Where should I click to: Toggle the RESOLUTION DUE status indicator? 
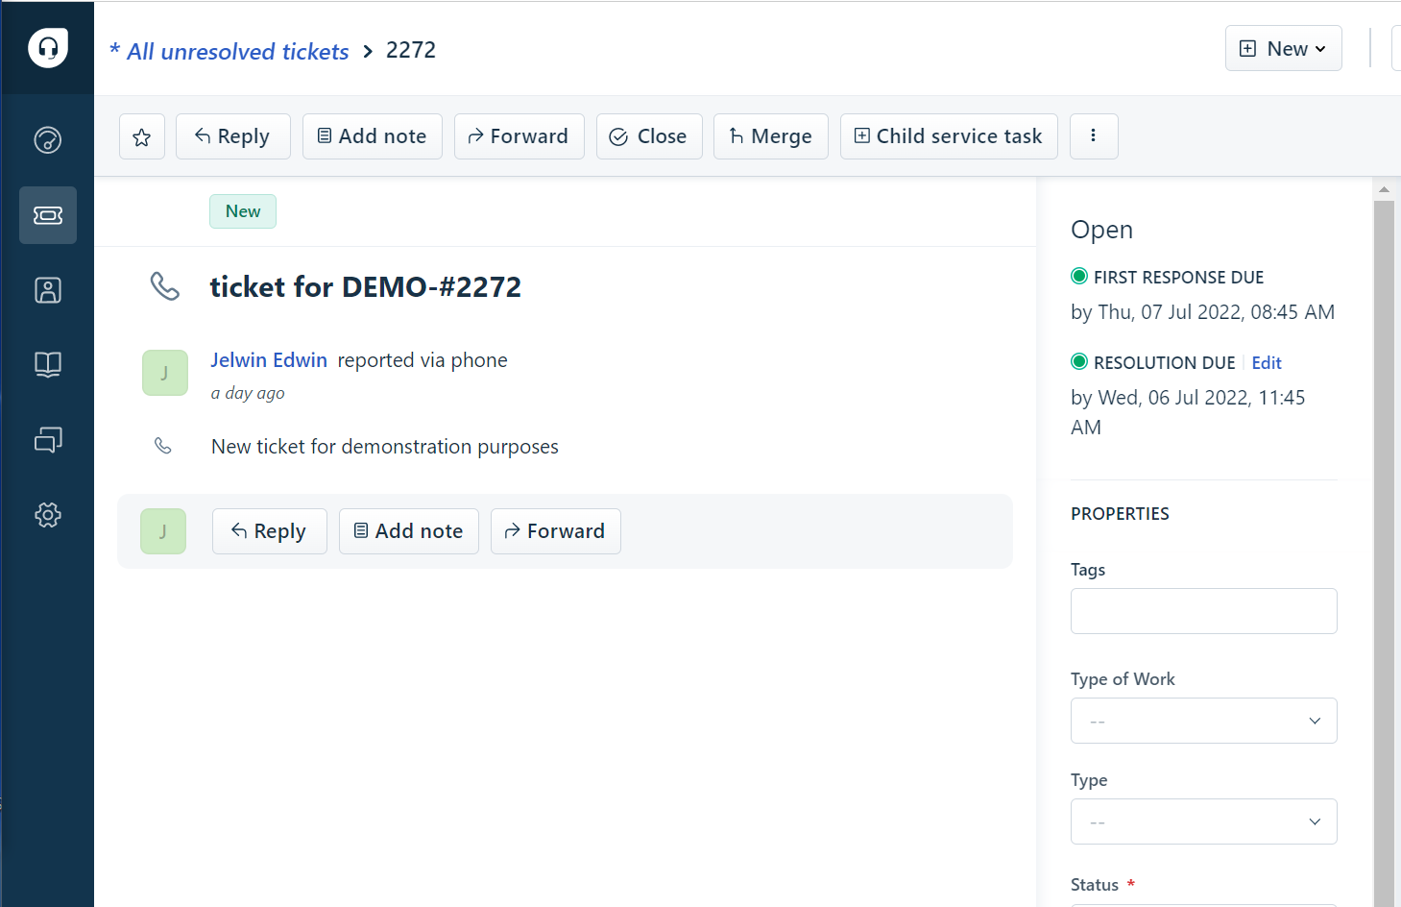coord(1078,361)
